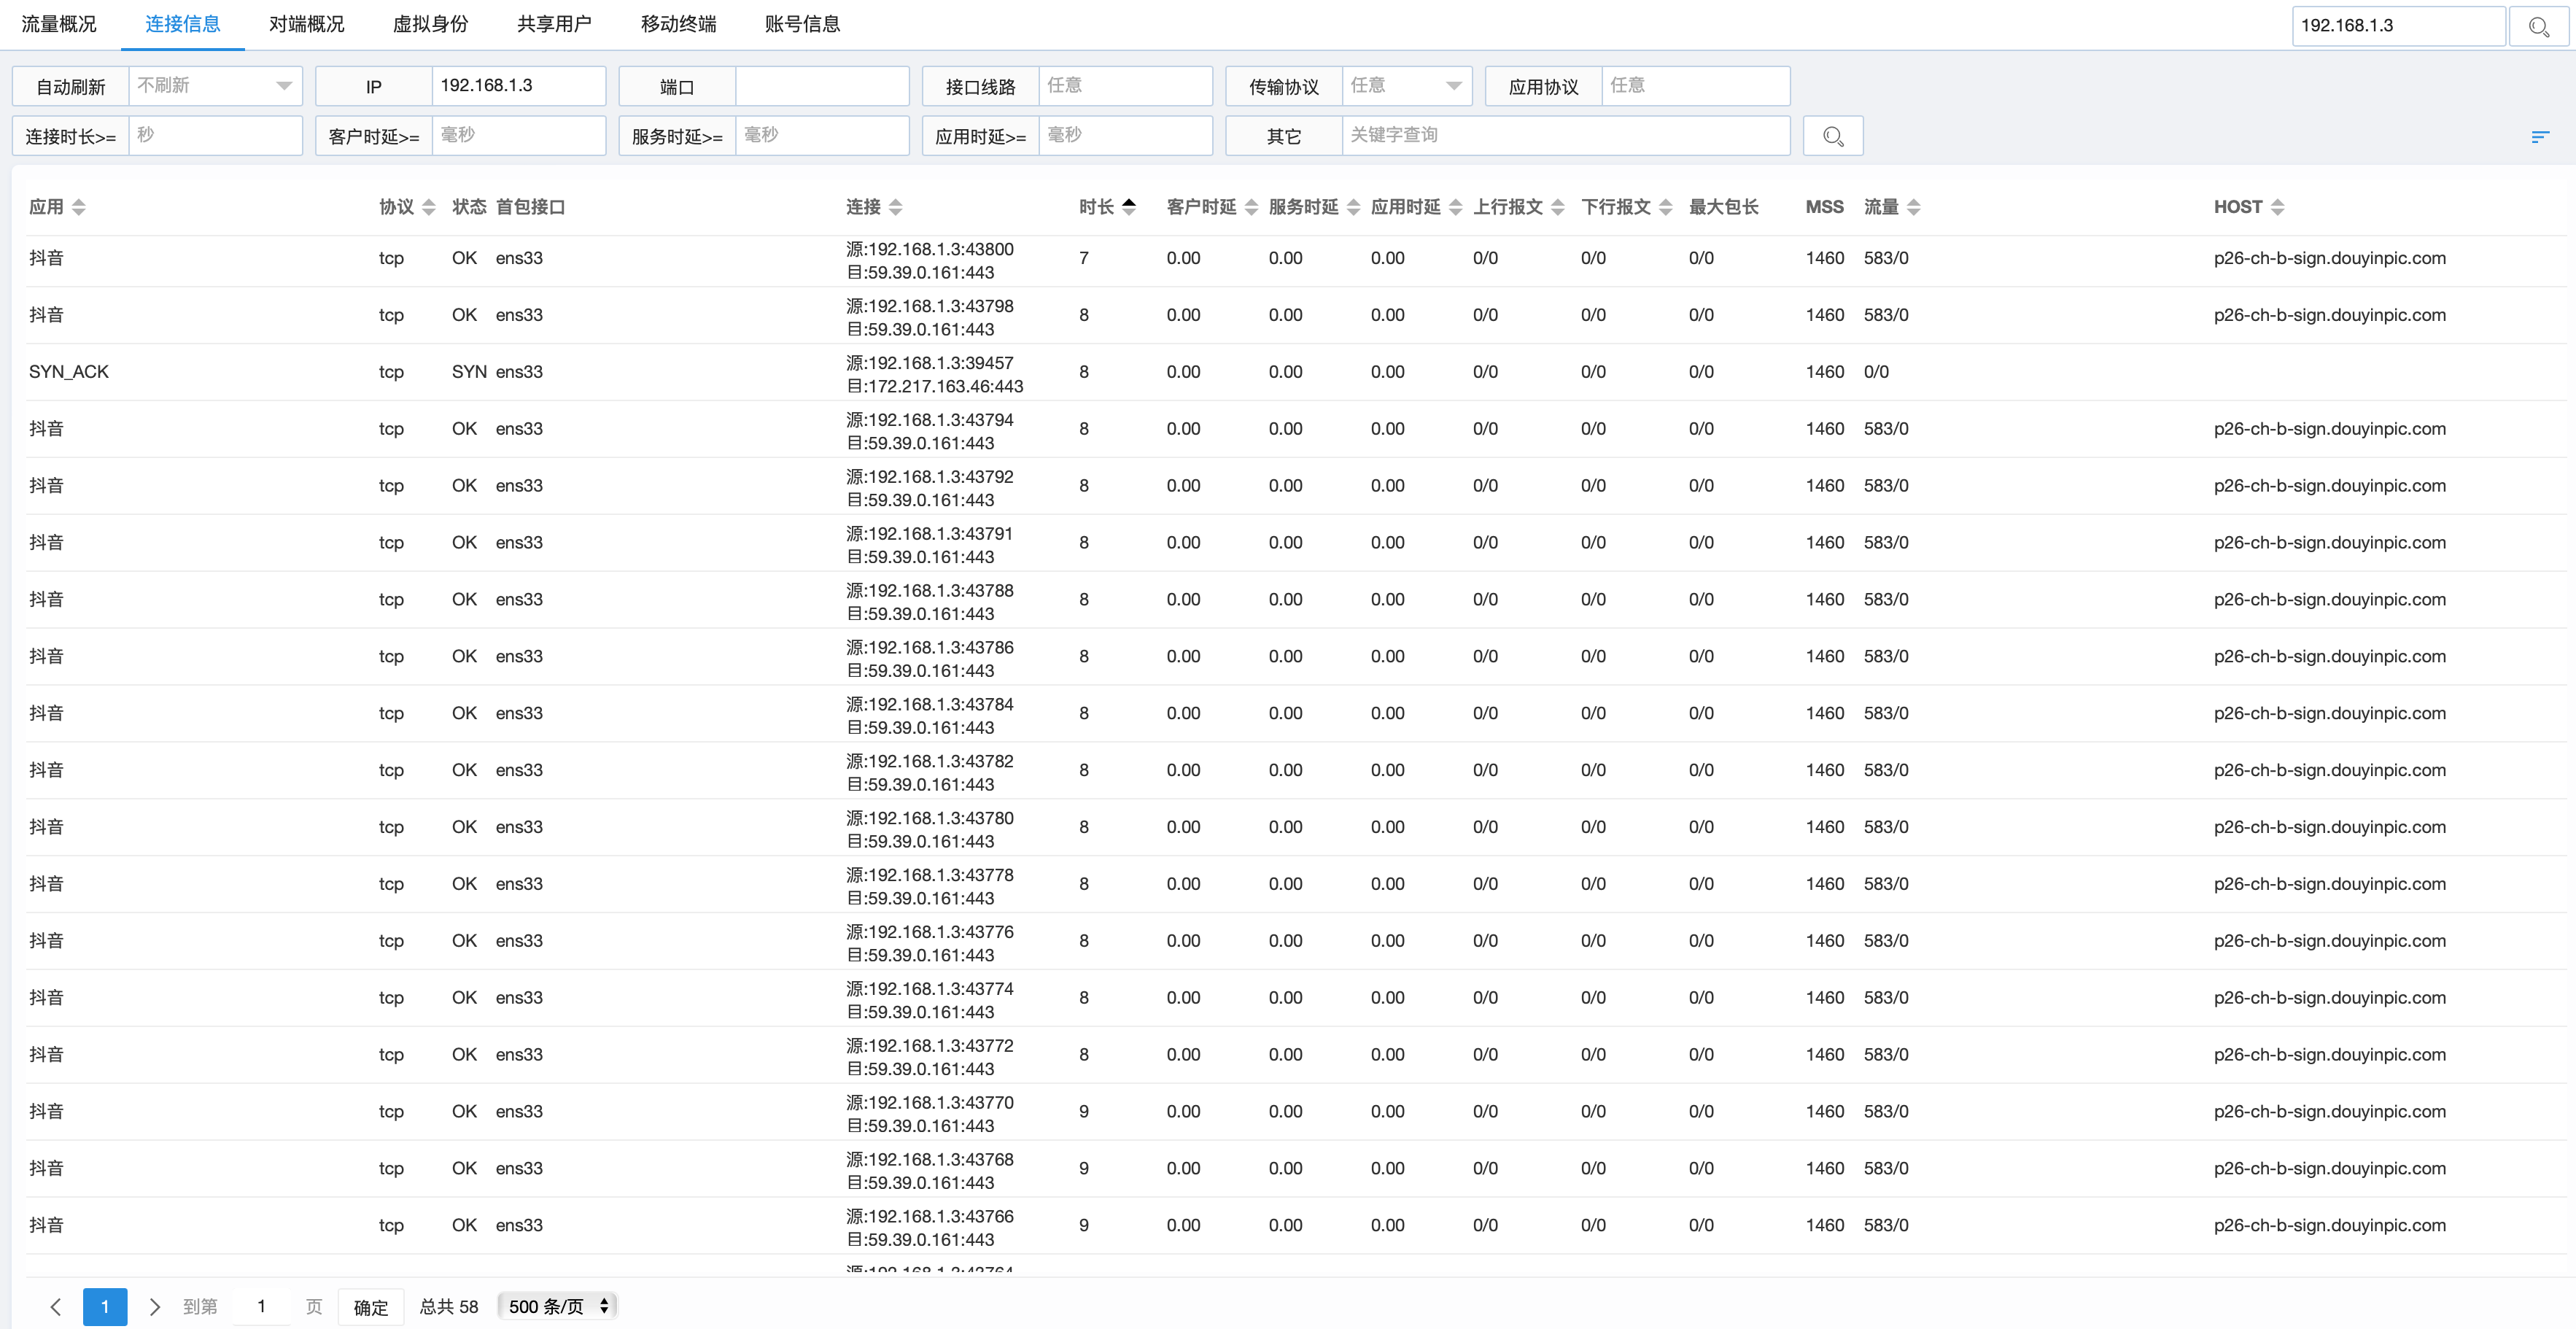This screenshot has width=2576, height=1329.
Task: Click the 最大包长 column header
Action: pyautogui.click(x=1723, y=207)
